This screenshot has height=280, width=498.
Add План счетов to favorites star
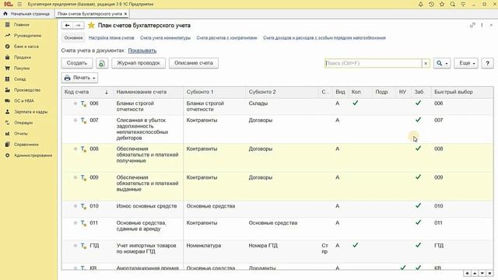click(91, 26)
